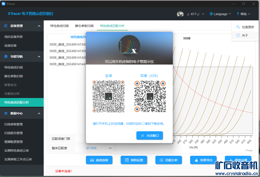The height and width of the screenshot is (177, 260).
Task: Open the XTT account dropdown
Action: pyautogui.click(x=196, y=14)
